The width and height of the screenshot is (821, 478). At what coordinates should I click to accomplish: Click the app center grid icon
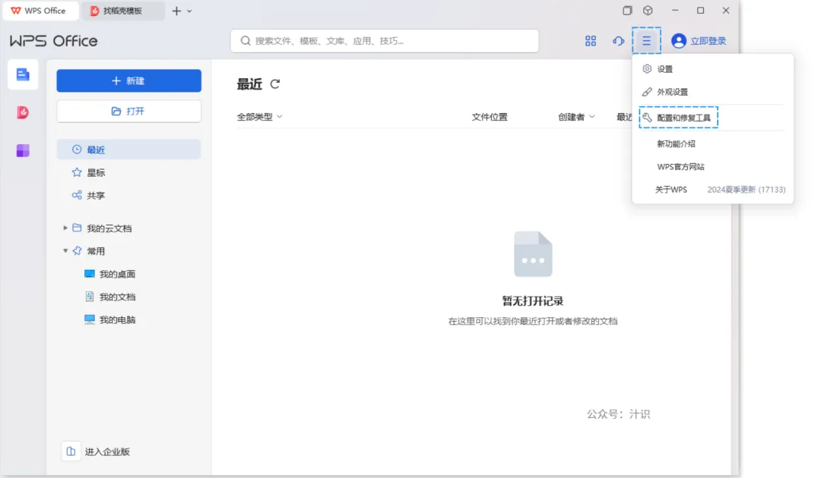click(591, 41)
